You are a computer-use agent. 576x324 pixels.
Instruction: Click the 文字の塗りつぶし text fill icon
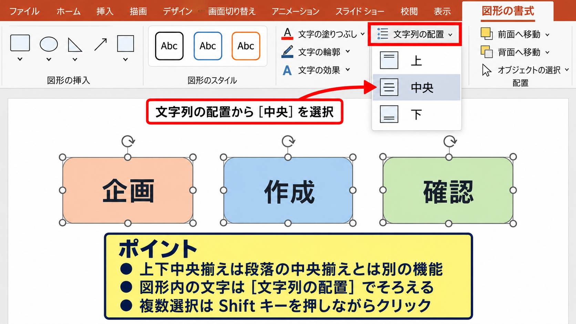coord(287,34)
